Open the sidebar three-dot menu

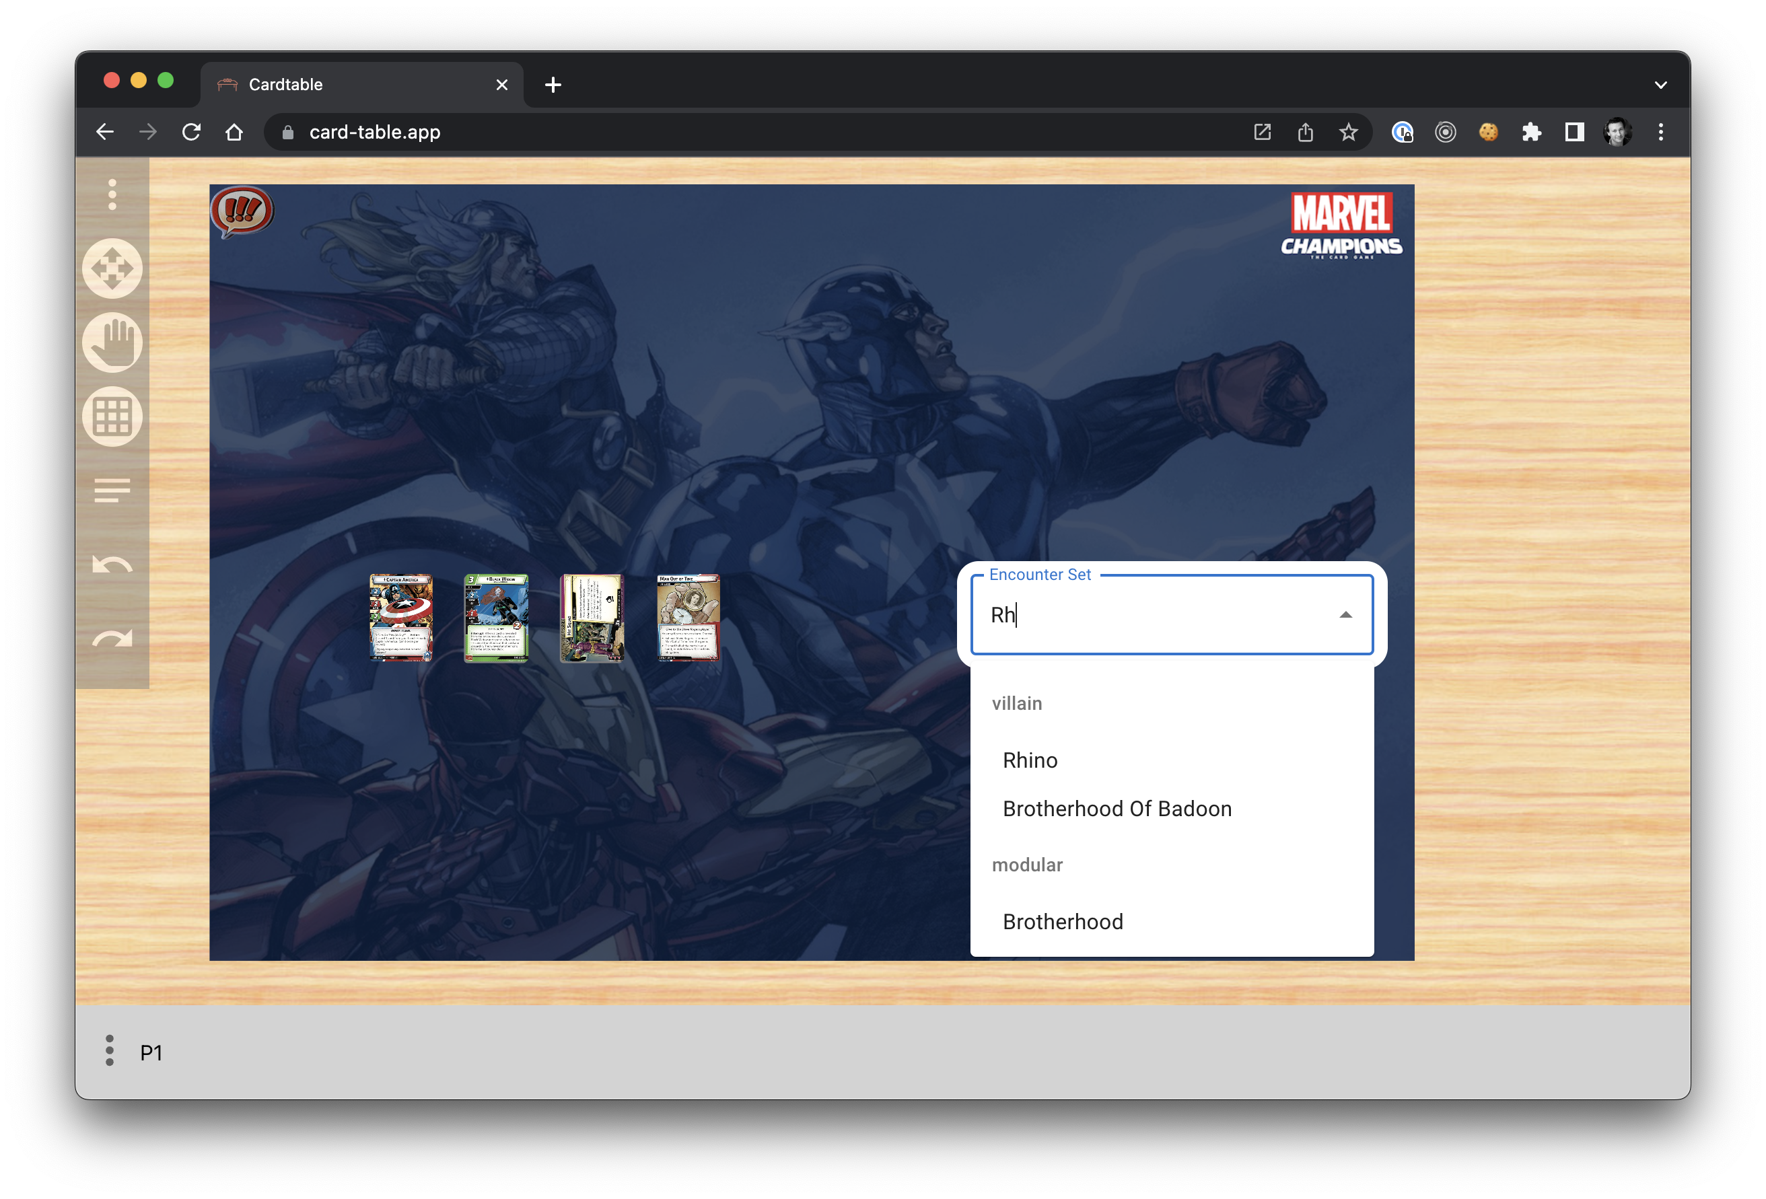point(112,194)
